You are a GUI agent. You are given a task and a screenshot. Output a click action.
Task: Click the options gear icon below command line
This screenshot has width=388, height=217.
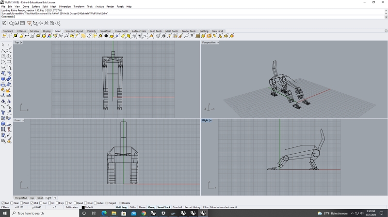click(x=4, y=22)
